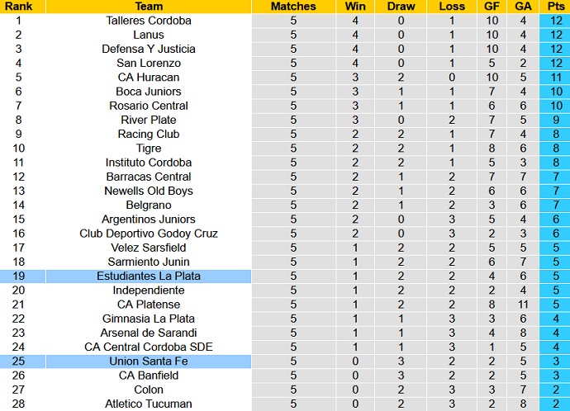Click the Draw column header
The width and height of the screenshot is (570, 411).
tap(401, 6)
